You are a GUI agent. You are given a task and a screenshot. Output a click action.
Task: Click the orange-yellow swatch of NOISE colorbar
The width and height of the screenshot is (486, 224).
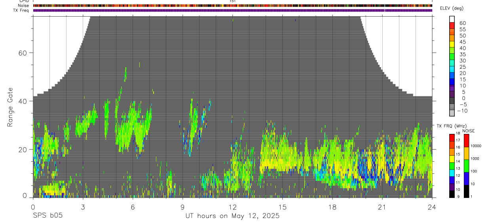466,153
